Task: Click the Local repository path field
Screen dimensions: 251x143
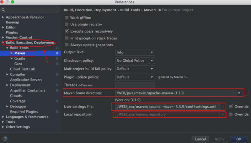Action: tap(167, 114)
